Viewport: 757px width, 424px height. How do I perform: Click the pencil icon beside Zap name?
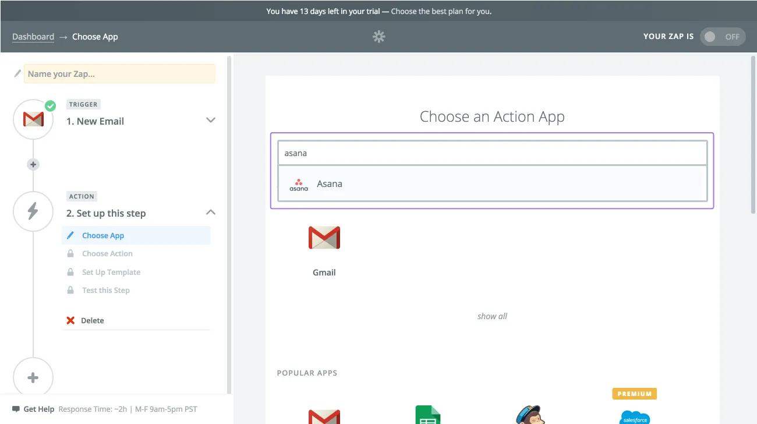coord(17,74)
